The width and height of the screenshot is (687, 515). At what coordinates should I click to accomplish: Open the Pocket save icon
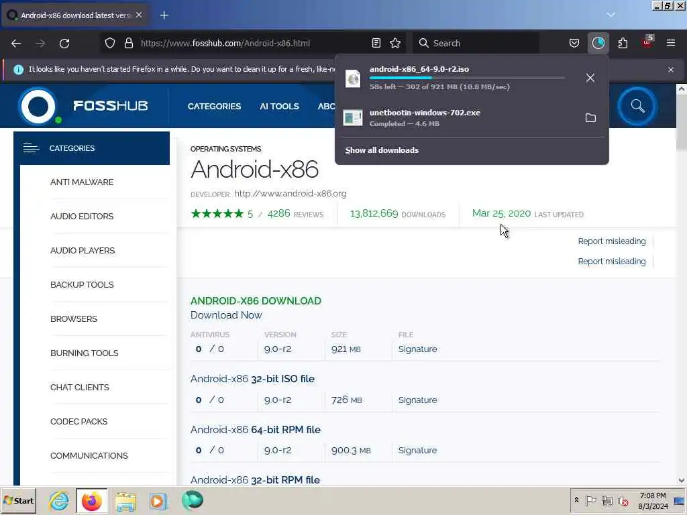pos(574,43)
